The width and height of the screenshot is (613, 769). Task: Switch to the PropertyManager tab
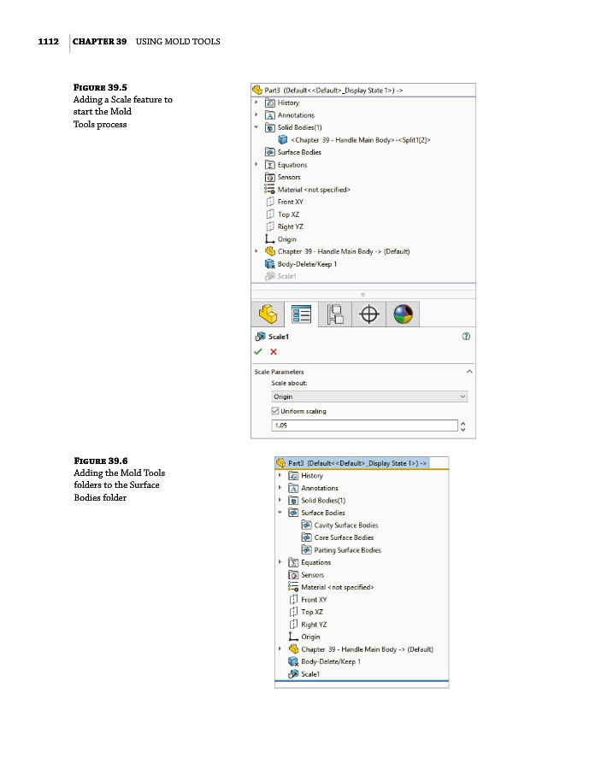coord(301,314)
